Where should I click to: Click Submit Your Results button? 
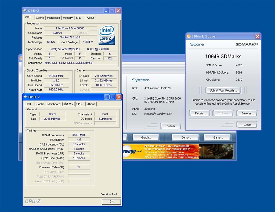223,90
